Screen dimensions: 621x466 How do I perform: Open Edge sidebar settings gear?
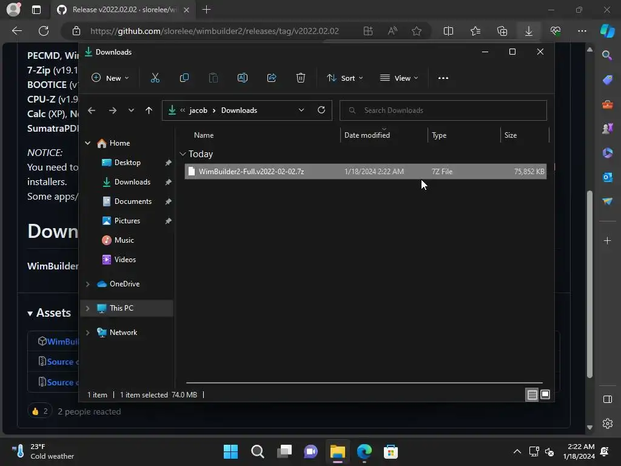[x=607, y=424]
